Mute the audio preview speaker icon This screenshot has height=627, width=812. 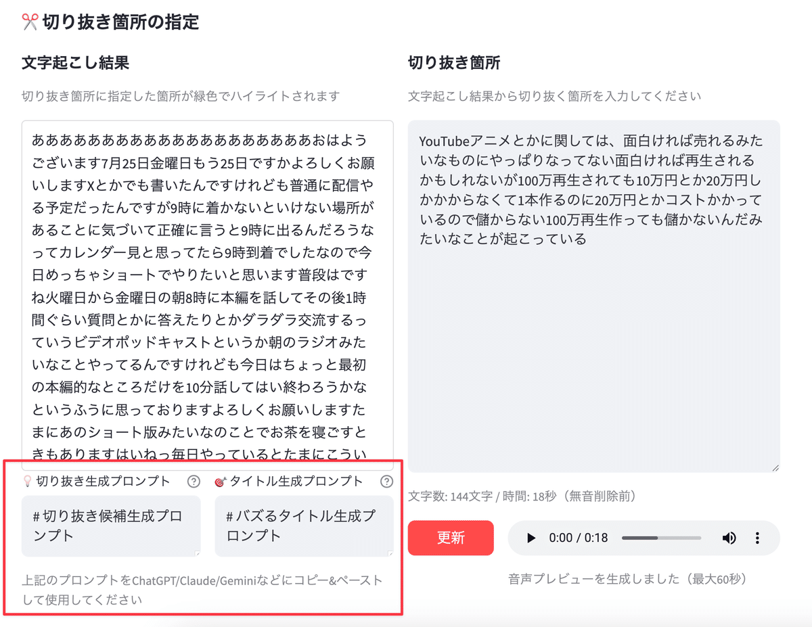coord(729,538)
